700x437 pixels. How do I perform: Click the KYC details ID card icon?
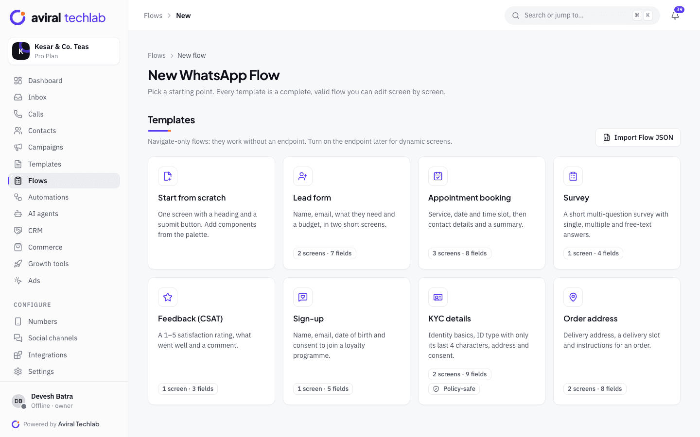point(438,297)
